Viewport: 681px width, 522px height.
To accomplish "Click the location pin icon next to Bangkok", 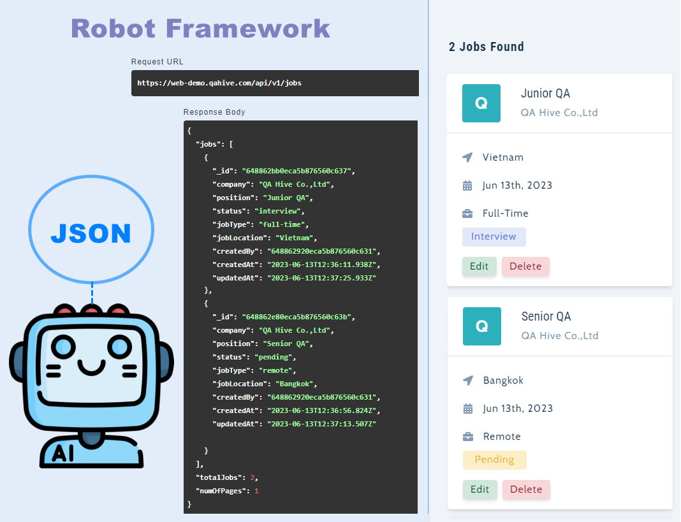I will [x=467, y=380].
